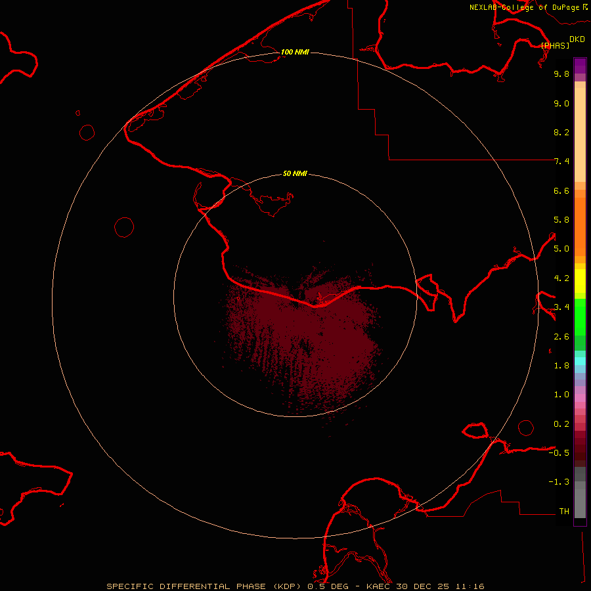
Task: Click the NEXLAB-College of DuPage watermark text
Action: [524, 7]
